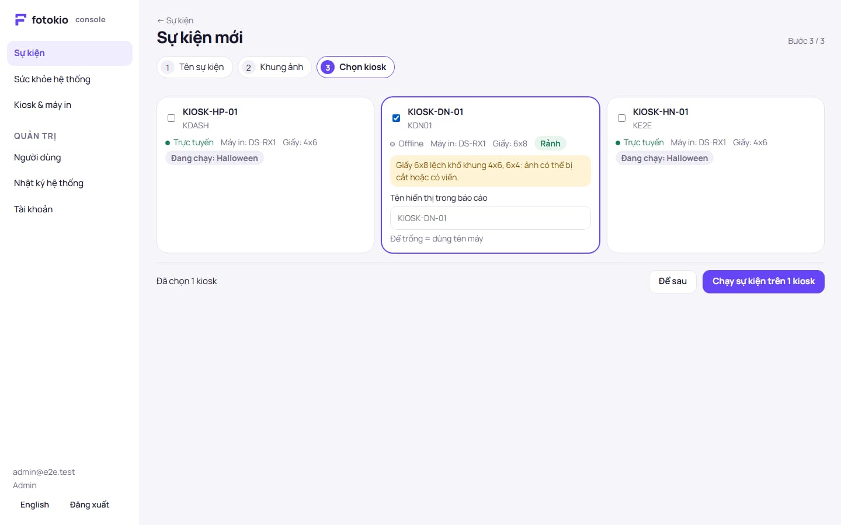Image resolution: width=841 pixels, height=525 pixels.
Task: Go back via the ← Sự kiện link
Action: [175, 20]
